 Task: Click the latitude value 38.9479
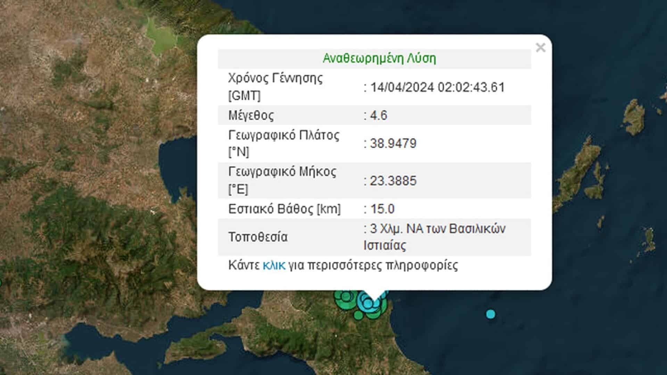click(x=393, y=143)
